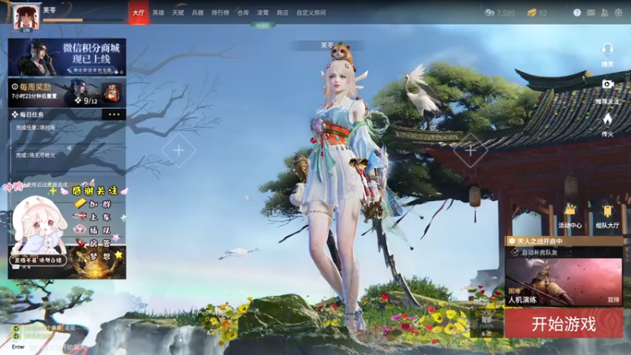This screenshot has height=355, width=631.
Task: Open the 组队大厅 team lobby icon
Action: (607, 211)
